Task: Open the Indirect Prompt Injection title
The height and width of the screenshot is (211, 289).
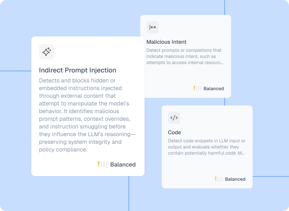Action: [x=78, y=70]
